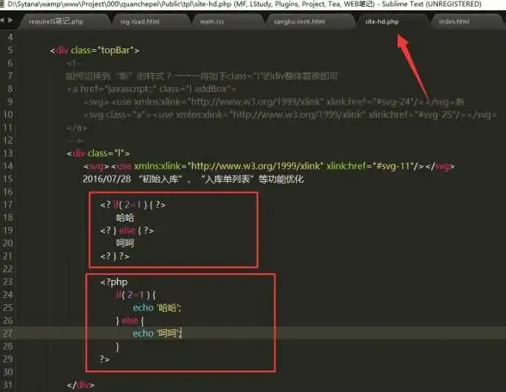Activate the site-hd.php tab
The height and width of the screenshot is (392, 506).
pyautogui.click(x=382, y=22)
